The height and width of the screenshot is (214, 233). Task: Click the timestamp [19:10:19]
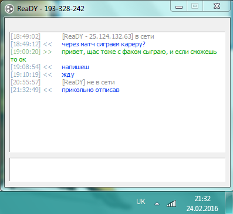(x=25, y=74)
